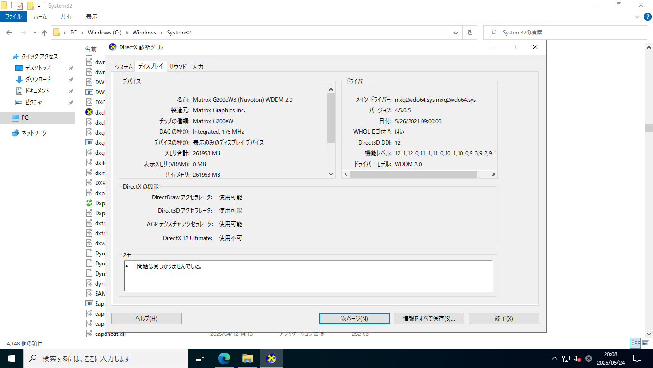Navigate to PC in the breadcrumb
The height and width of the screenshot is (368, 653).
coord(73,33)
